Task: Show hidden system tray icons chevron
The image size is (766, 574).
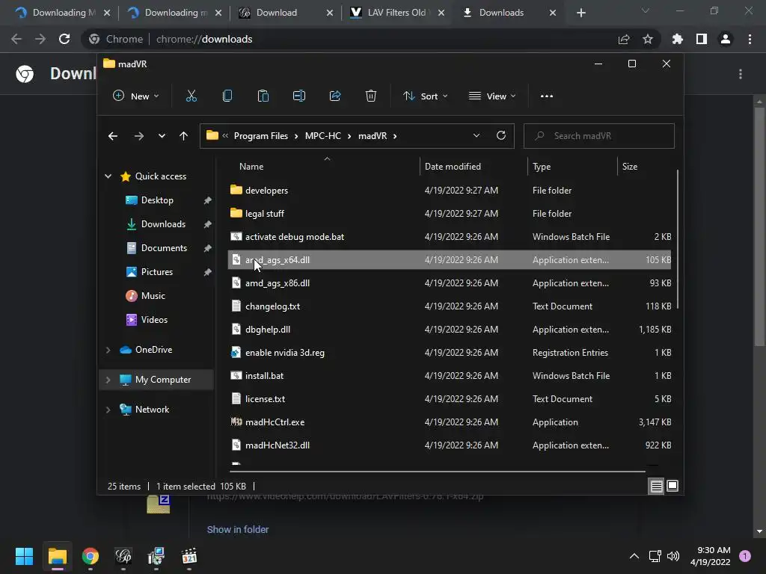Action: (x=634, y=556)
